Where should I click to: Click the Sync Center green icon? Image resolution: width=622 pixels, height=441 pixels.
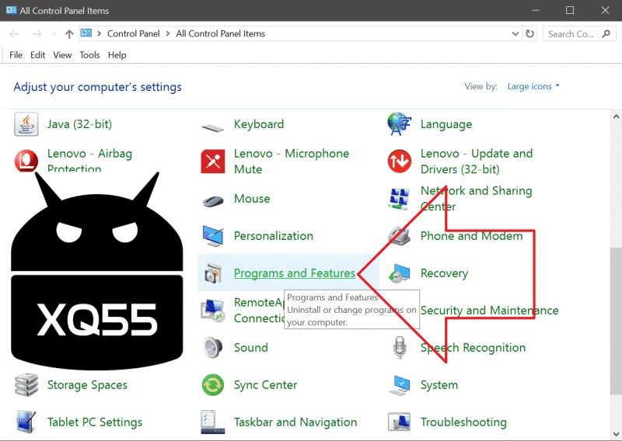(213, 385)
